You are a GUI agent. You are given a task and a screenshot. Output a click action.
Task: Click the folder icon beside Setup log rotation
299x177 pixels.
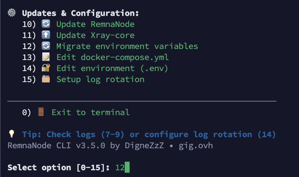coord(46,79)
